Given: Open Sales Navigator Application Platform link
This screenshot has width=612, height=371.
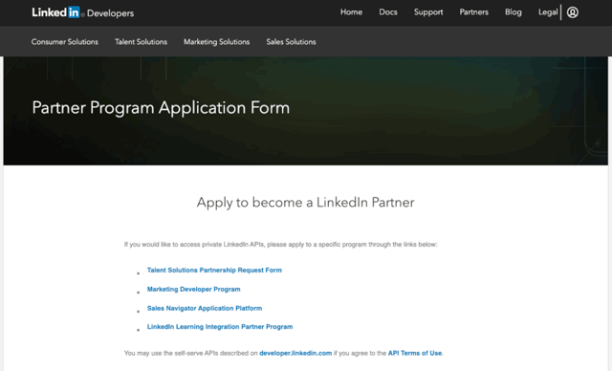Looking at the screenshot, I should 205,308.
